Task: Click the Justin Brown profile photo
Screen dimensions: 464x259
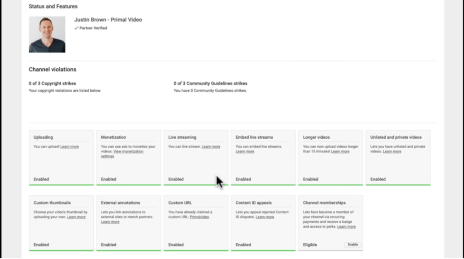Action: [47, 35]
